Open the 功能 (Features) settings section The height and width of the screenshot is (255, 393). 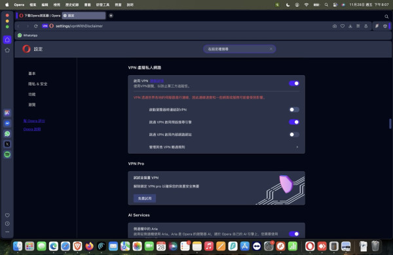tap(32, 94)
